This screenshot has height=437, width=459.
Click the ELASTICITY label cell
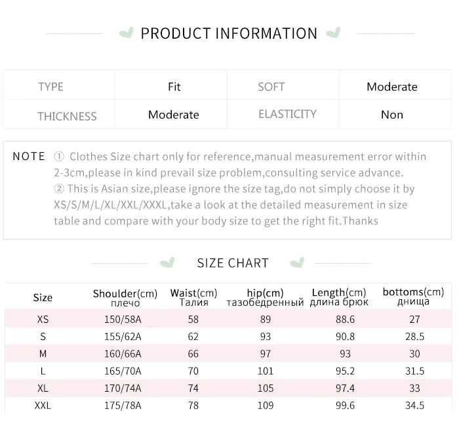[x=287, y=114]
